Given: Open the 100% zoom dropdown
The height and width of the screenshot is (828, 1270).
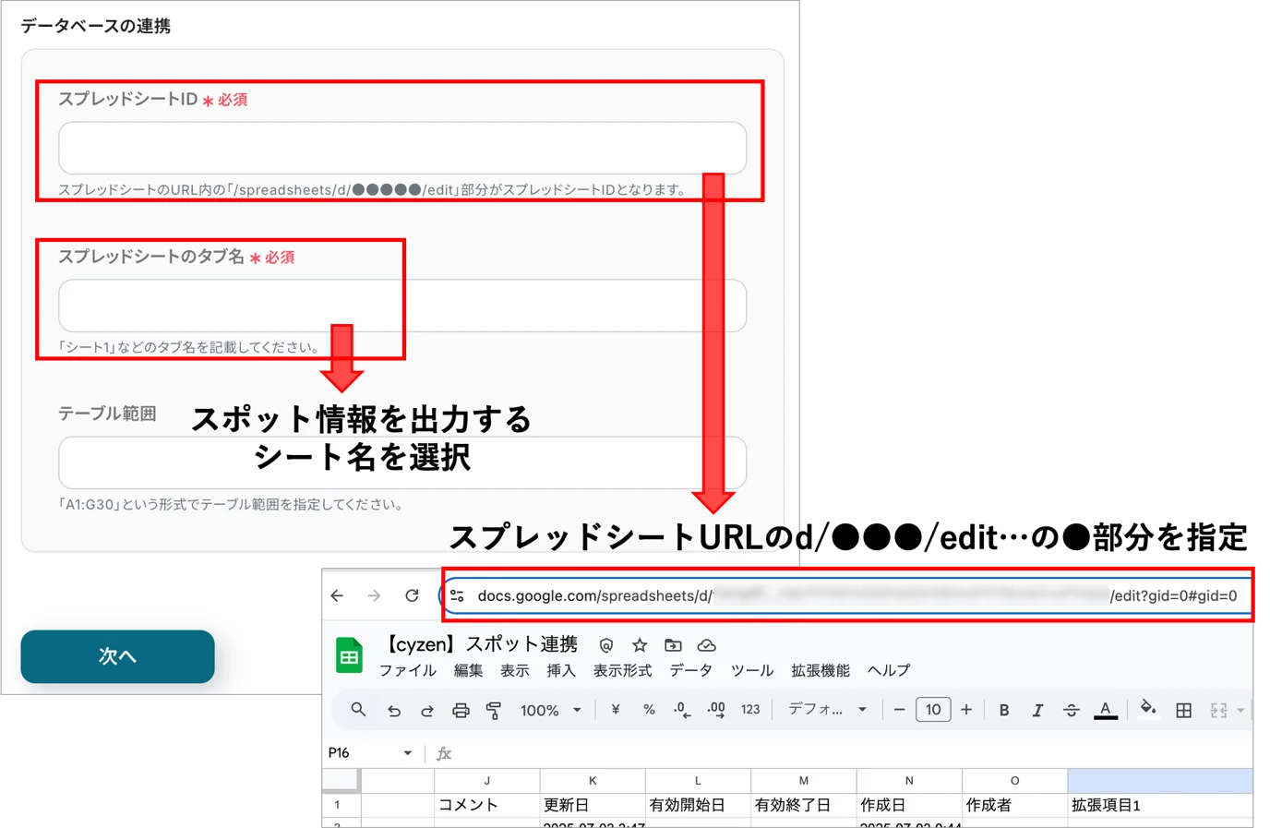Looking at the screenshot, I should pos(551,711).
